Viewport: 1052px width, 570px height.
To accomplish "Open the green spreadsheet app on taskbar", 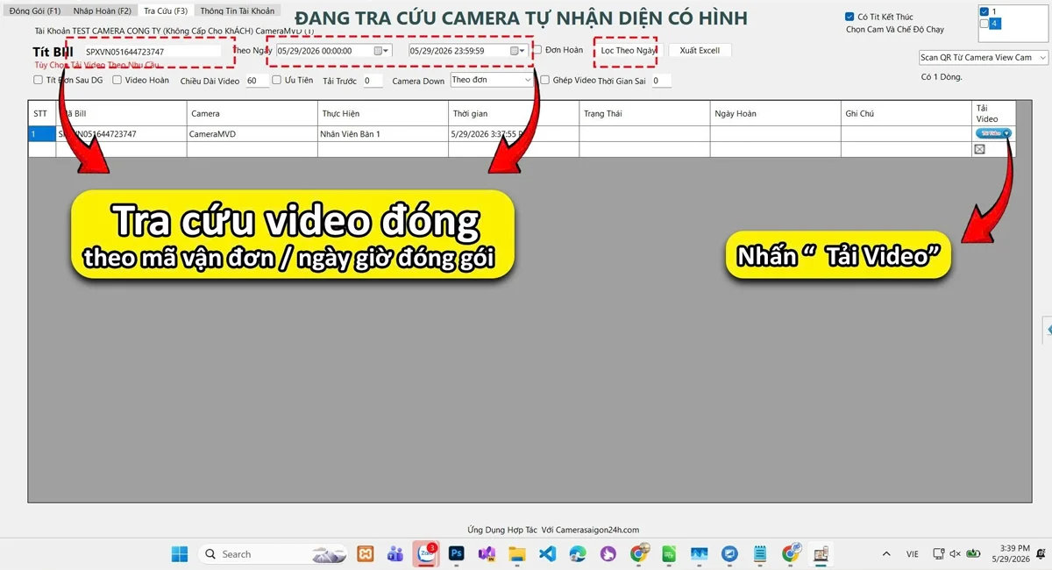I will tap(668, 554).
